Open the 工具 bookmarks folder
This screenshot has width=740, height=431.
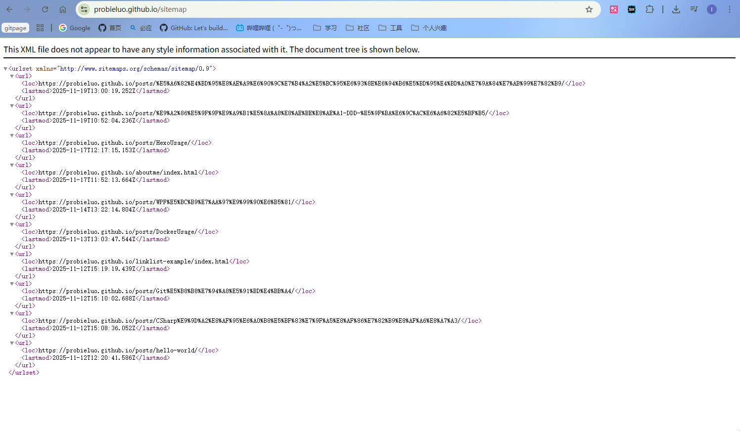pyautogui.click(x=390, y=28)
